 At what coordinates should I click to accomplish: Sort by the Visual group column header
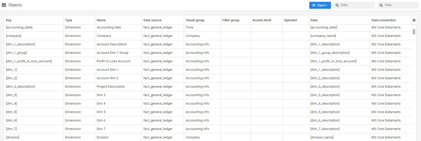tap(195, 20)
